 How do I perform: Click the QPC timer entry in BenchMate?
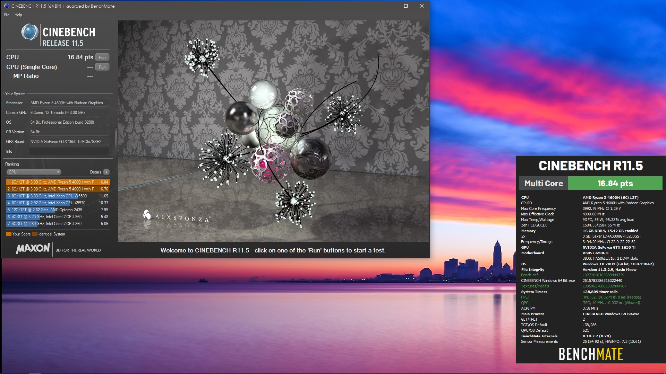pyautogui.click(x=524, y=303)
